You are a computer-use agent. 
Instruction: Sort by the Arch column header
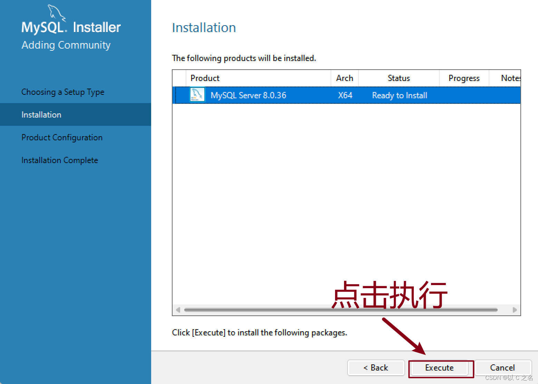[x=345, y=78]
